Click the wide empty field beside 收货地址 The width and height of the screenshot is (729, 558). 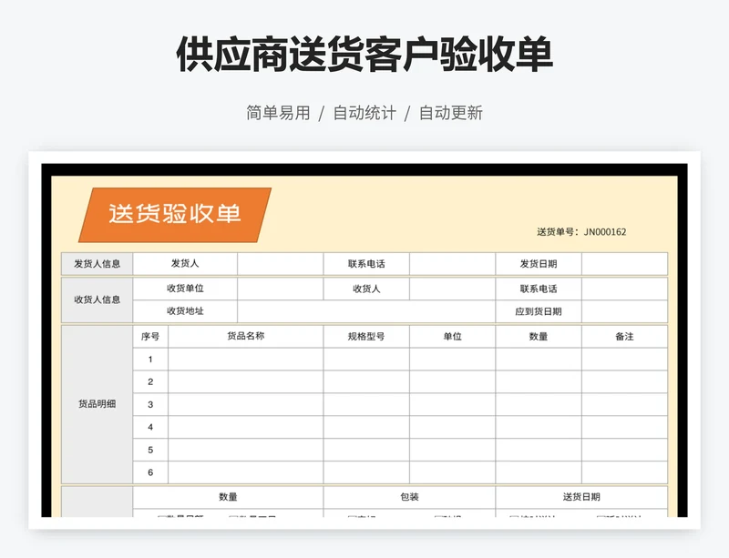click(x=366, y=311)
